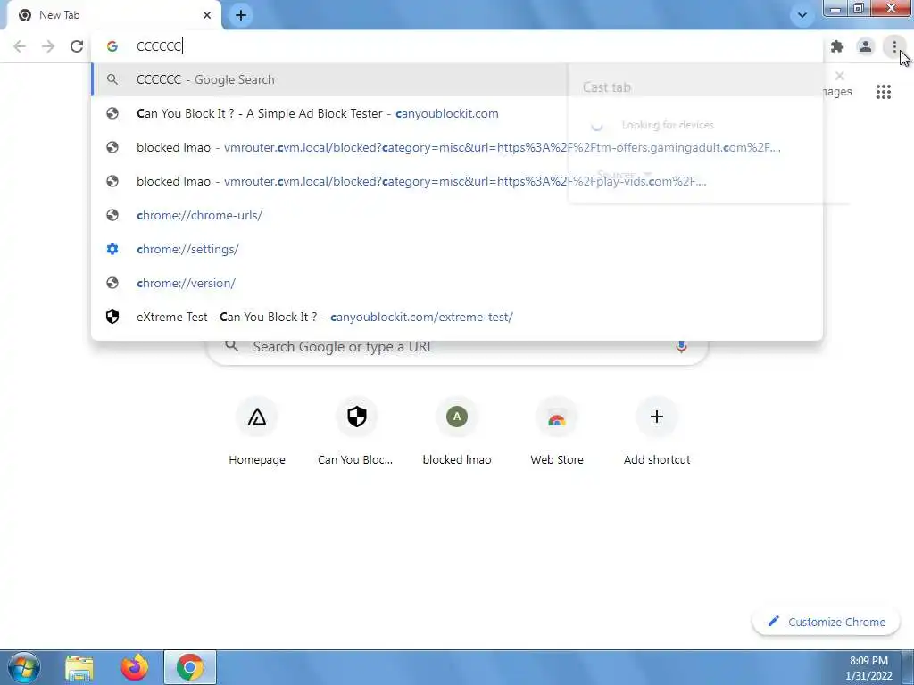Select the New Tab tab

point(113,15)
